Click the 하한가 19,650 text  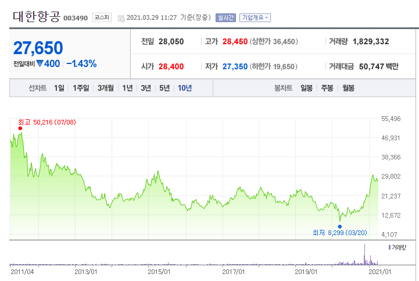click(273, 67)
